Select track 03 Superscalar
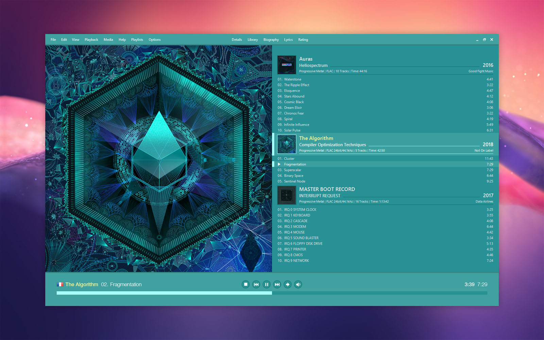 (385, 170)
